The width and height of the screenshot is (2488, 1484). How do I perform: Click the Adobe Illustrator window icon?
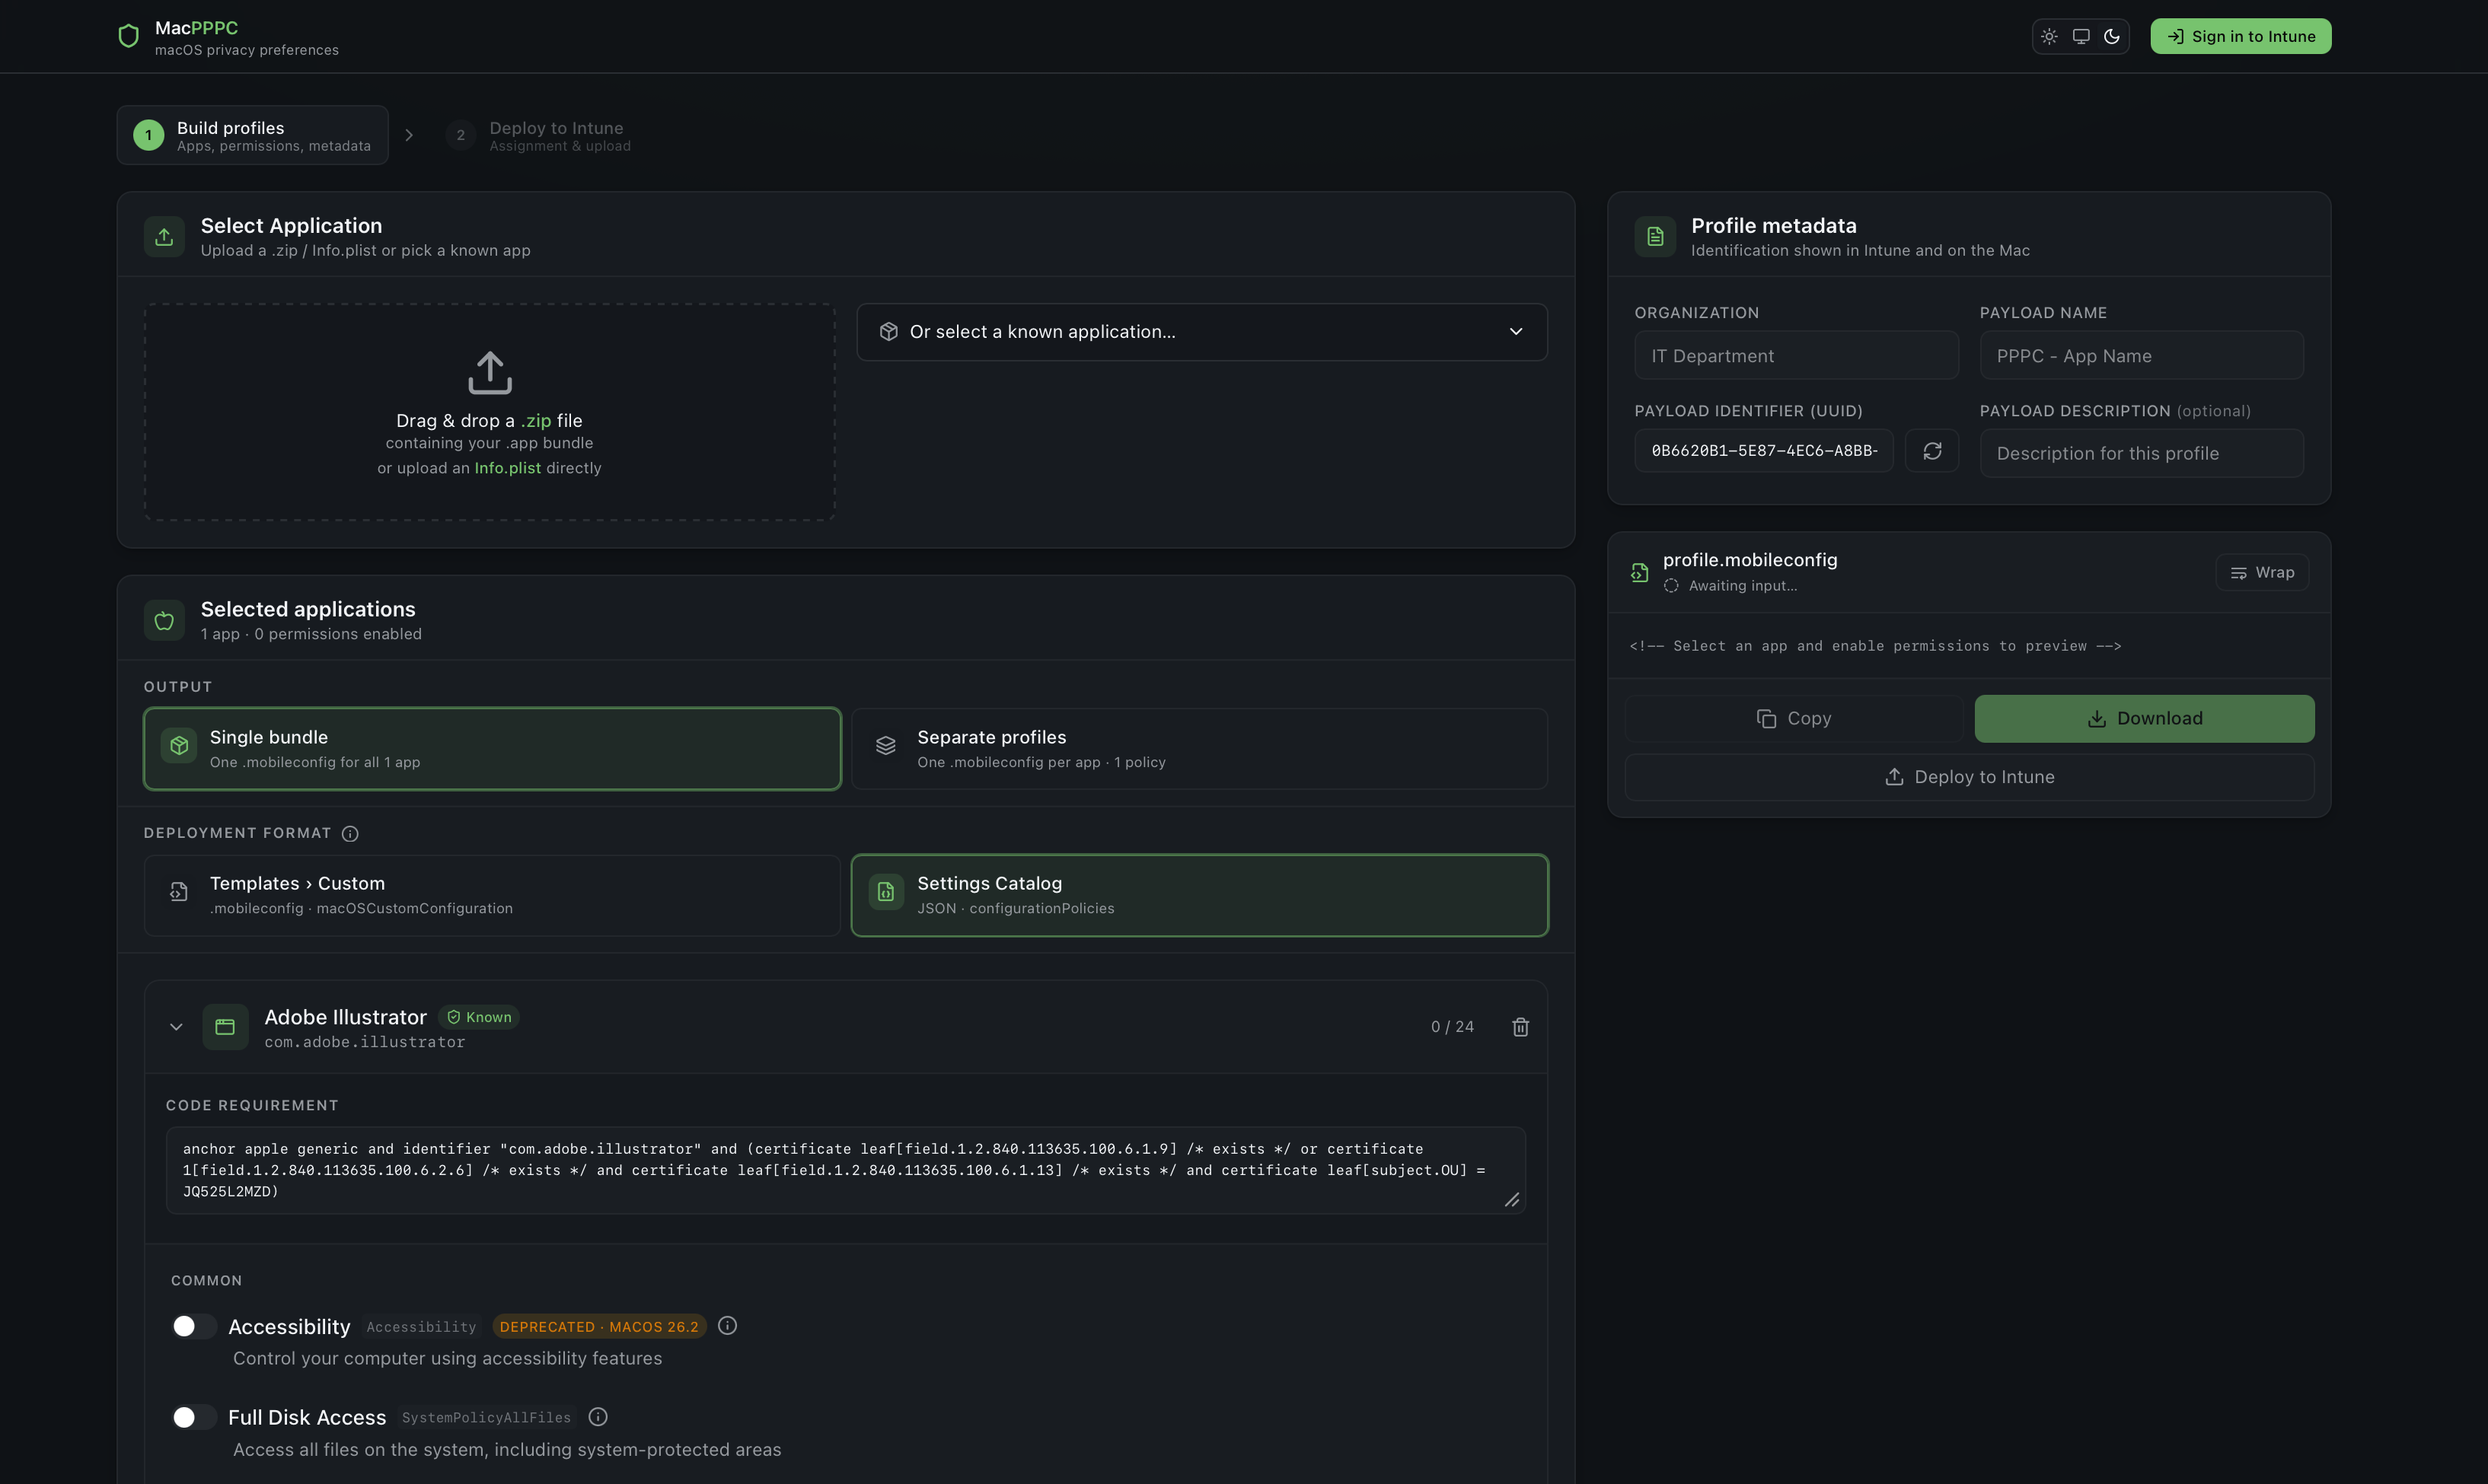pos(225,1027)
